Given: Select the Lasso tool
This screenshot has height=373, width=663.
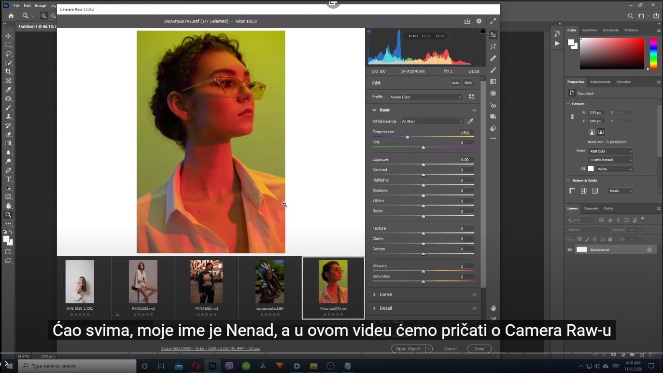Looking at the screenshot, I should pos(8,54).
